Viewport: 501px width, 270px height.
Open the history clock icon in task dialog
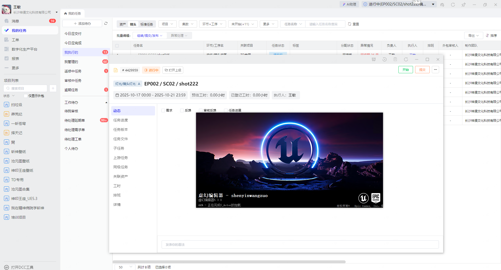pyautogui.click(x=384, y=59)
